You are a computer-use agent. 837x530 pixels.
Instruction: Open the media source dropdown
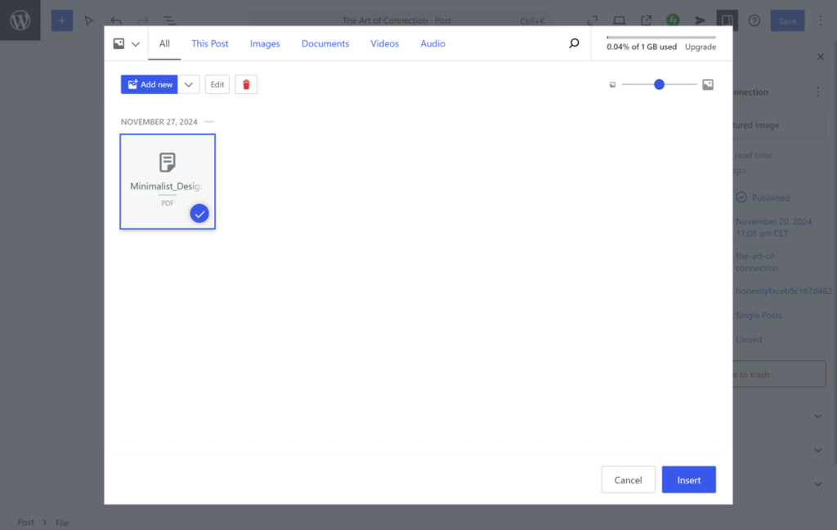(126, 44)
